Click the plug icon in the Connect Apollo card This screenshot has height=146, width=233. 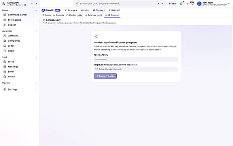click(x=96, y=36)
